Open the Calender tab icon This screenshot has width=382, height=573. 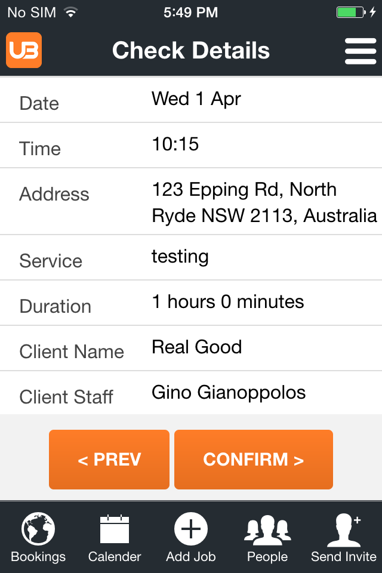[x=115, y=529]
